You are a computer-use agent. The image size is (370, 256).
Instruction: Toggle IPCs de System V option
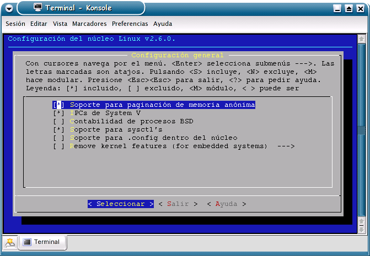coord(59,113)
